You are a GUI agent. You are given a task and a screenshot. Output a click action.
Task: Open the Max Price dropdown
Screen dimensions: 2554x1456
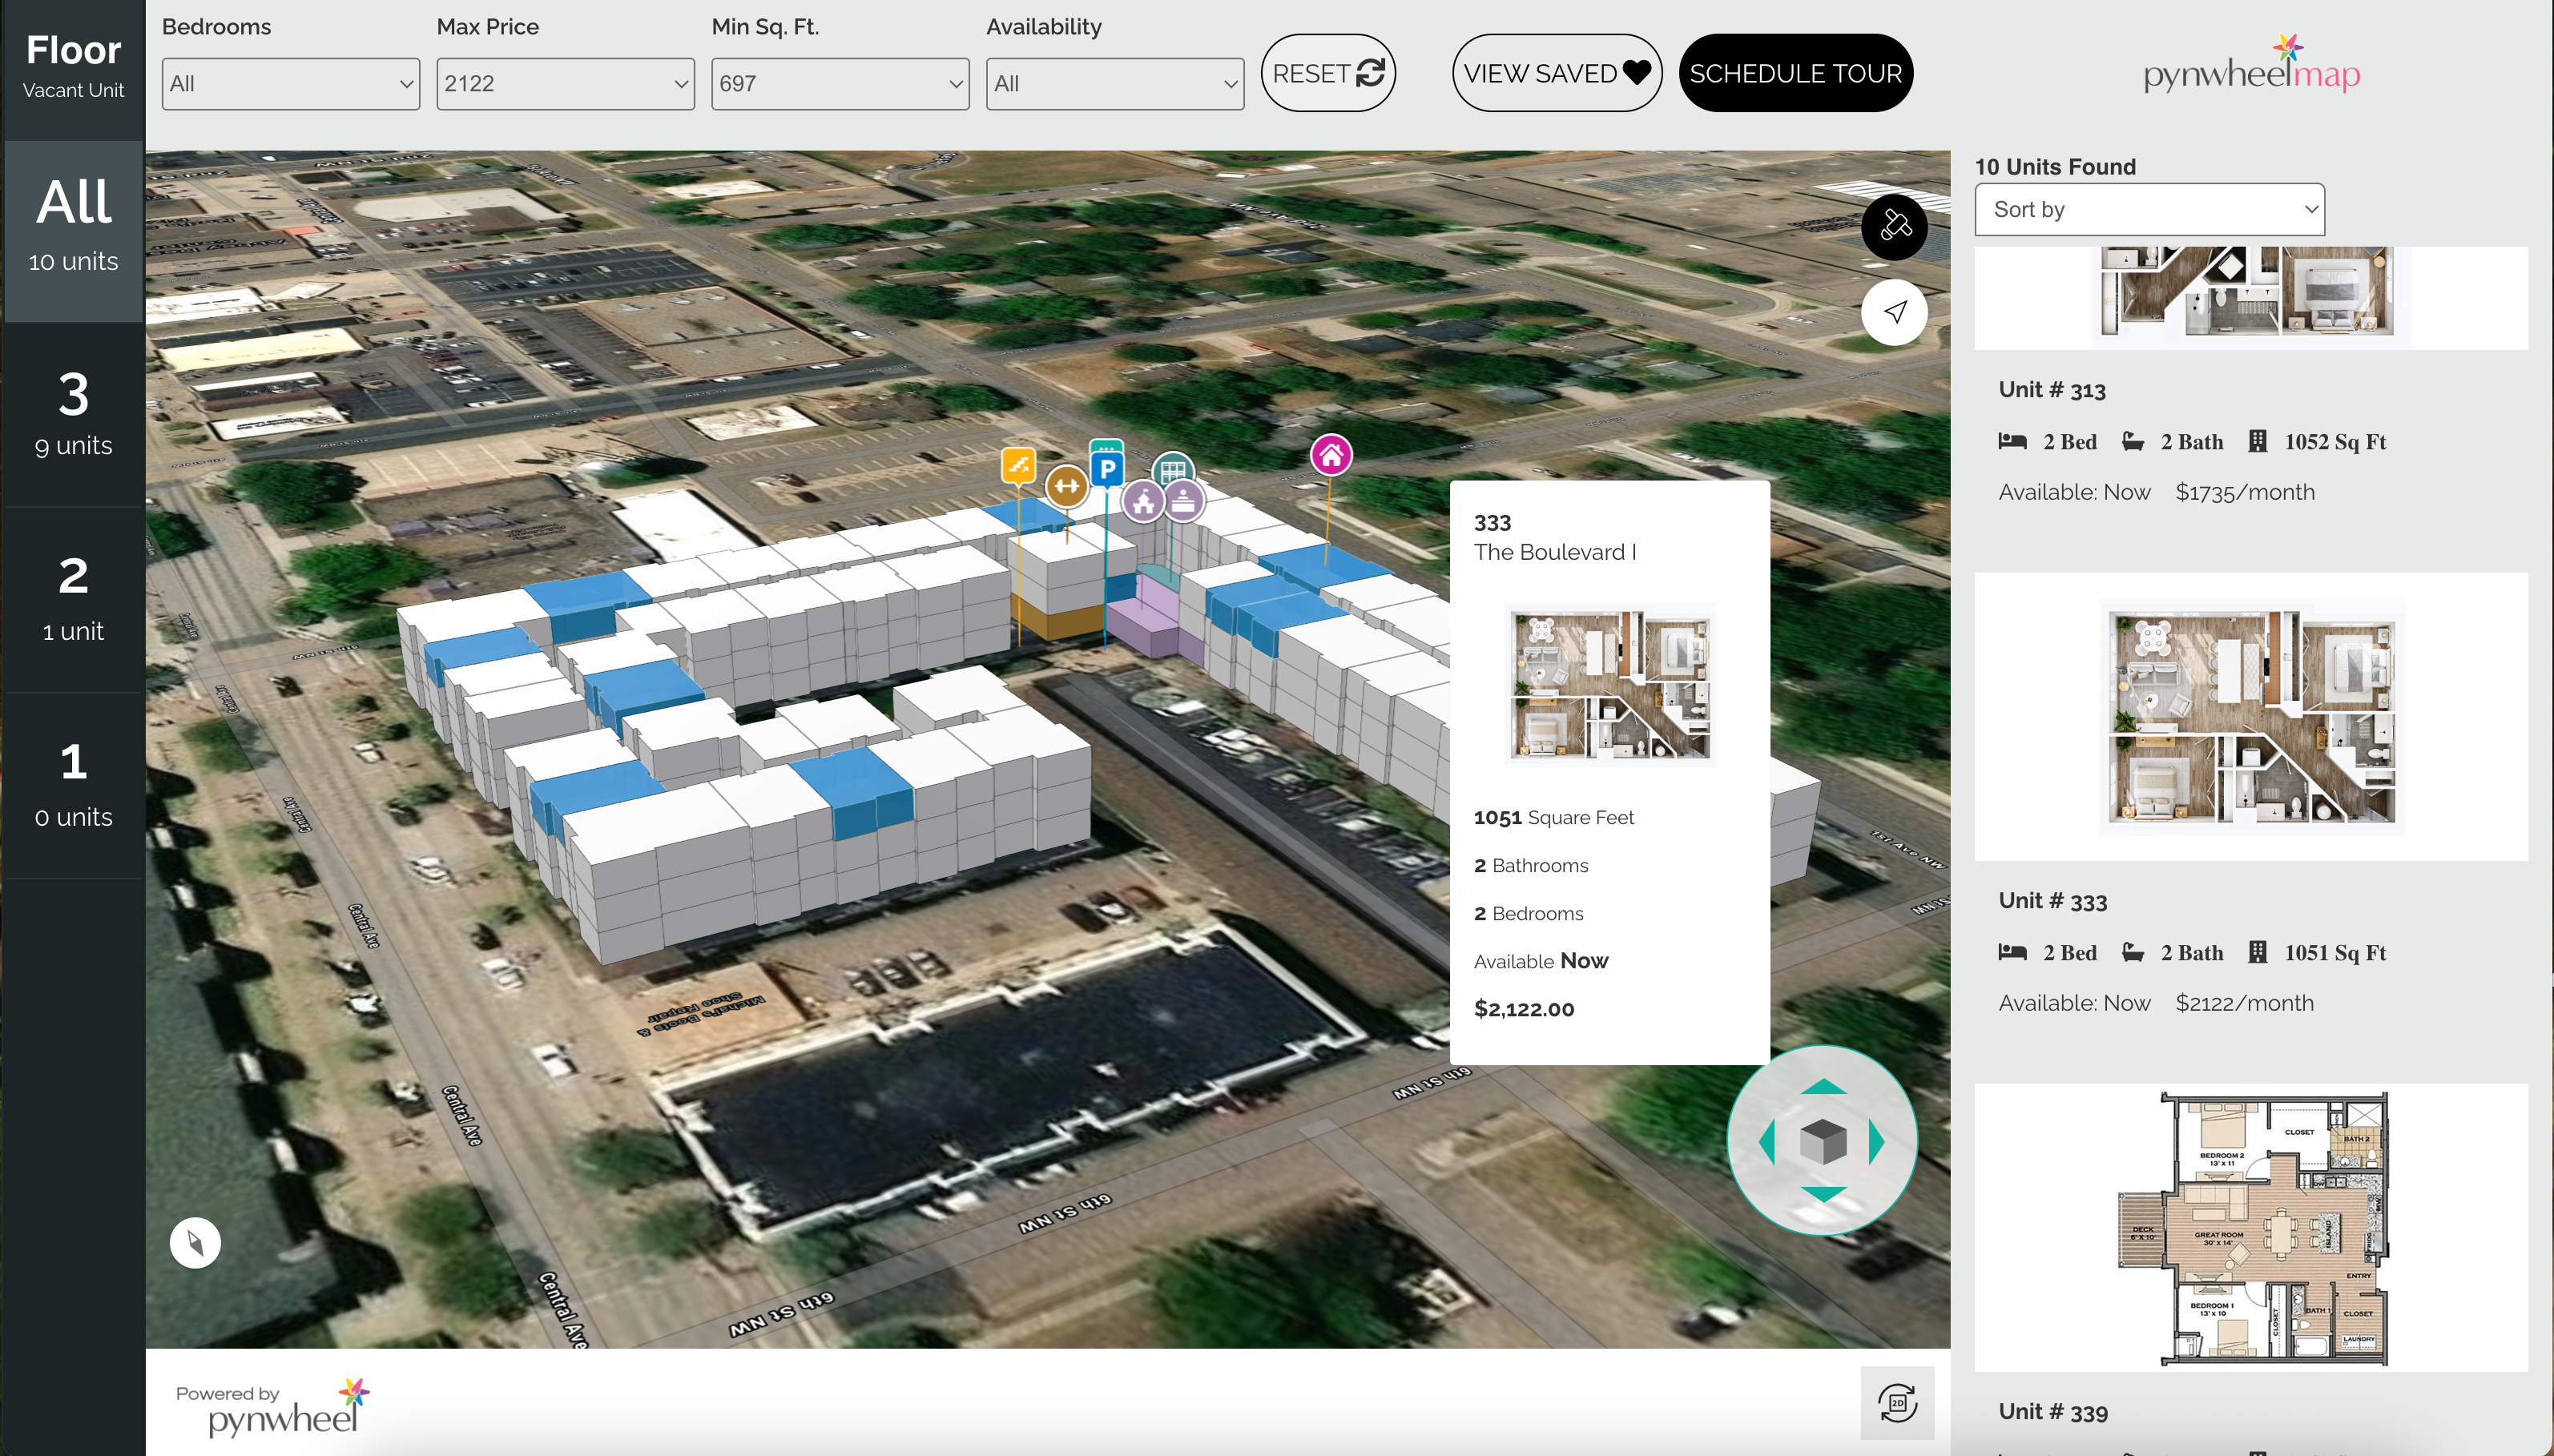565,84
